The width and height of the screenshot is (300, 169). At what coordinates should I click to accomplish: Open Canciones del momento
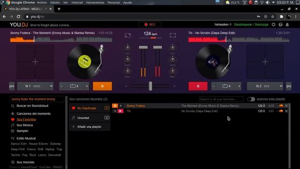click(x=33, y=114)
